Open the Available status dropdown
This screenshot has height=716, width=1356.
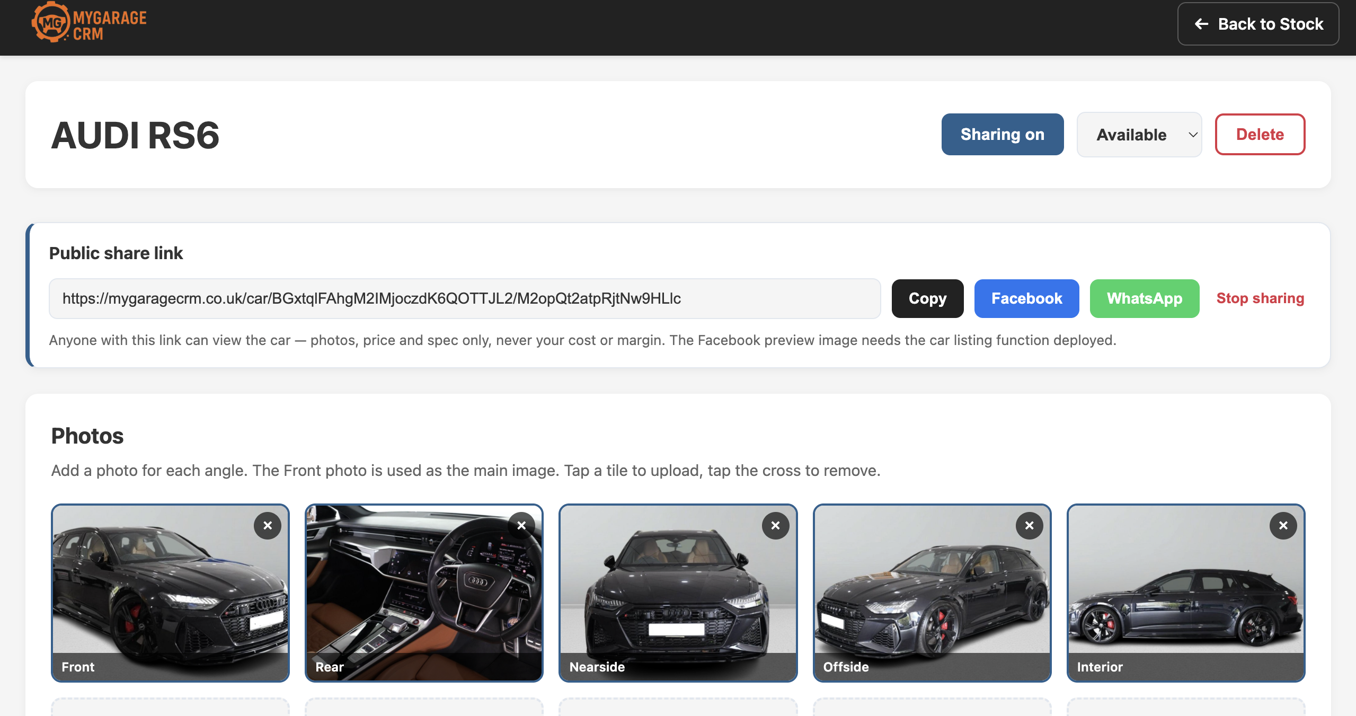(x=1139, y=135)
